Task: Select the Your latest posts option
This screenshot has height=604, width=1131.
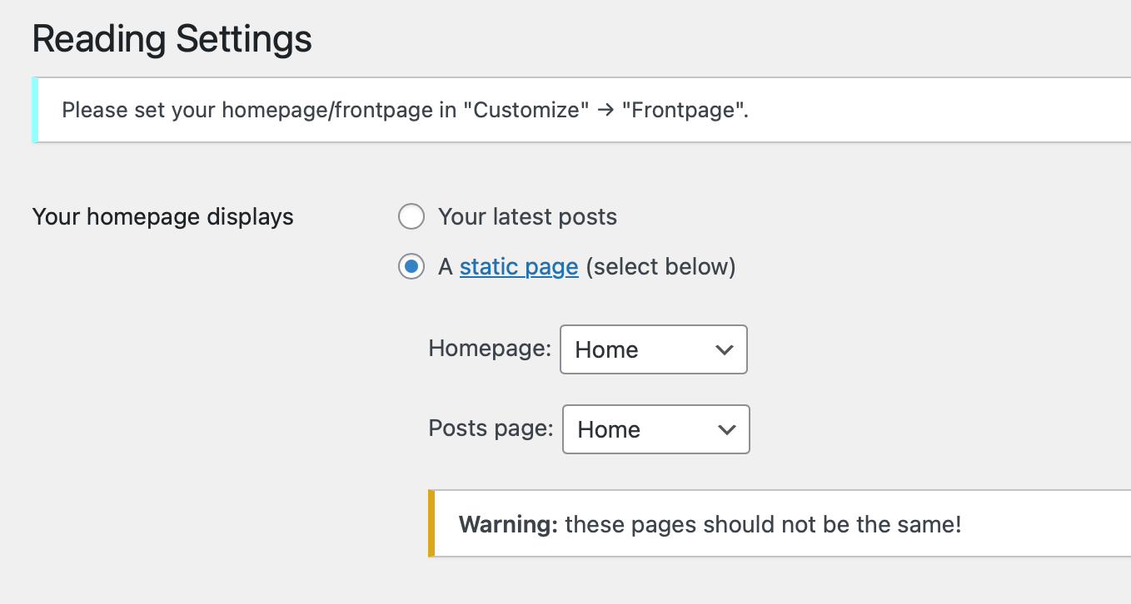Action: pyautogui.click(x=527, y=216)
